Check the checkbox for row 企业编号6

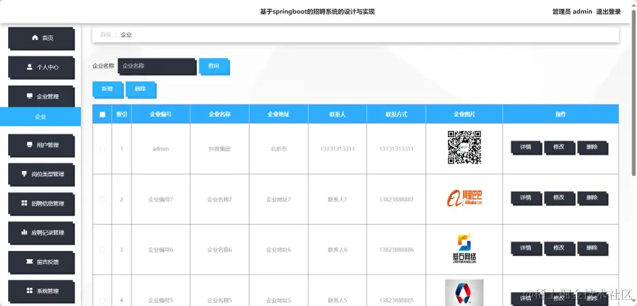tap(103, 250)
